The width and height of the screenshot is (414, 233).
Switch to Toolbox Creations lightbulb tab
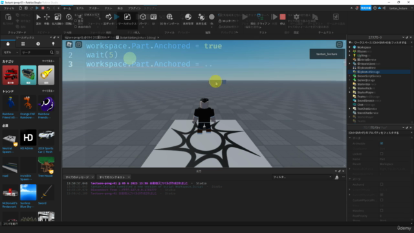53,44
